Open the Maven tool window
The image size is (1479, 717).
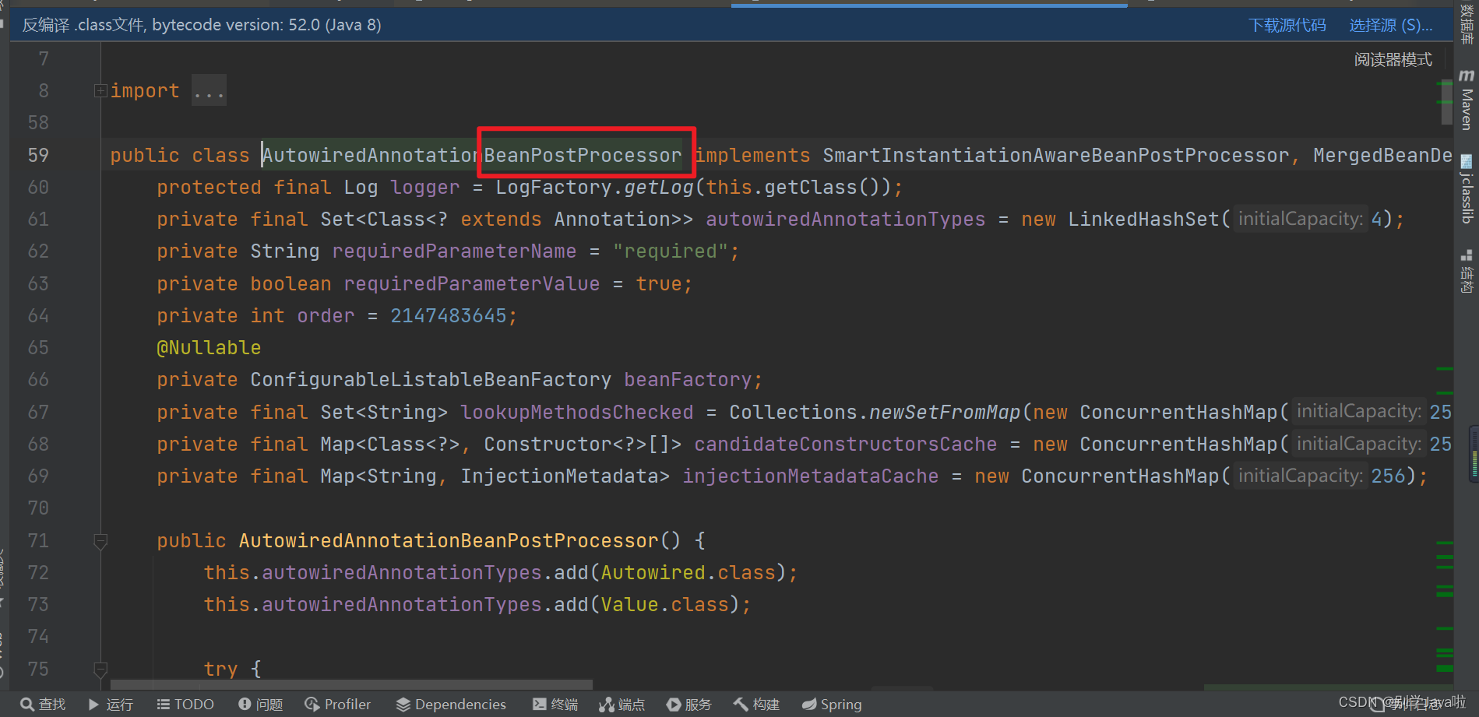point(1467,97)
